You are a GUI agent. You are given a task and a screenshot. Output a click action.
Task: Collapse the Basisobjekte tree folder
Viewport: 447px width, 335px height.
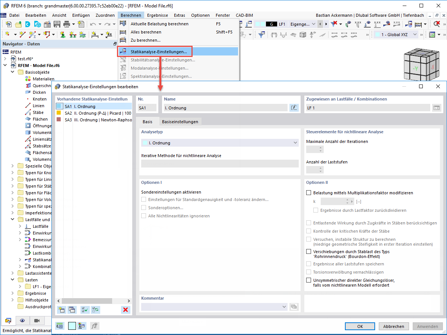pos(12,72)
